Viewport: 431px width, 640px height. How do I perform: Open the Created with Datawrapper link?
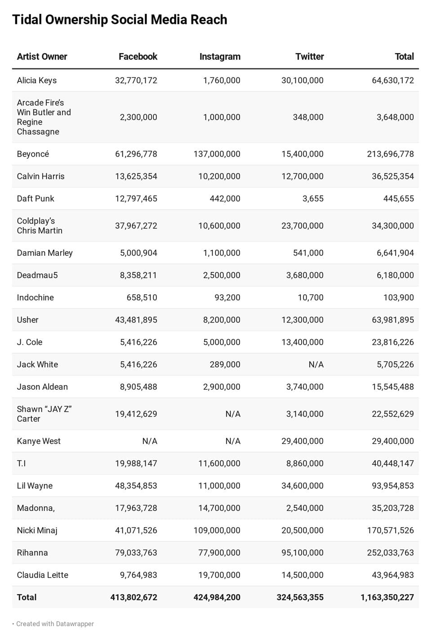pos(55,624)
